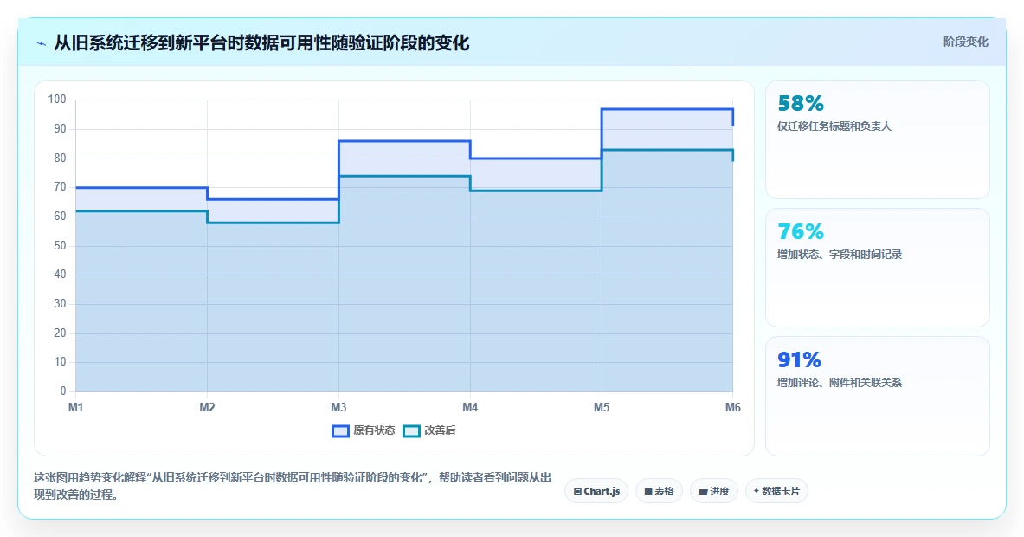Click the M5 x-axis label

602,408
